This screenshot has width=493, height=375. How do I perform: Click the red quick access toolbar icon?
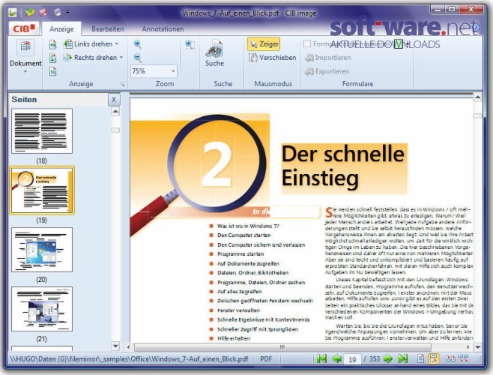point(43,12)
